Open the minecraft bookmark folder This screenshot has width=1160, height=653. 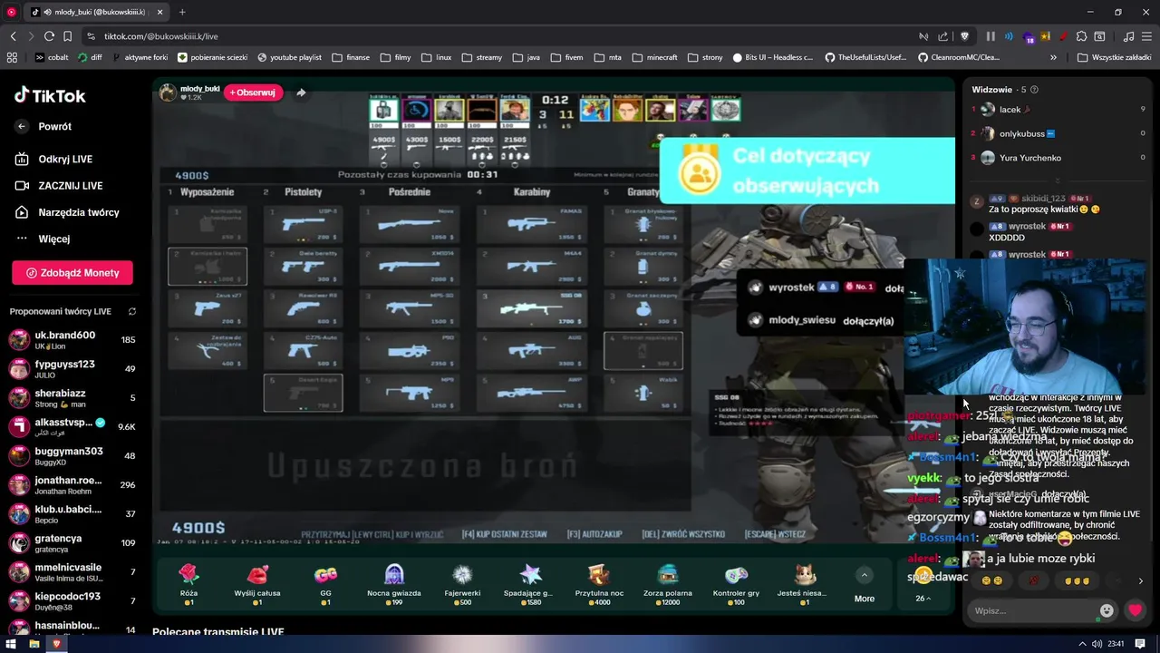tap(654, 57)
